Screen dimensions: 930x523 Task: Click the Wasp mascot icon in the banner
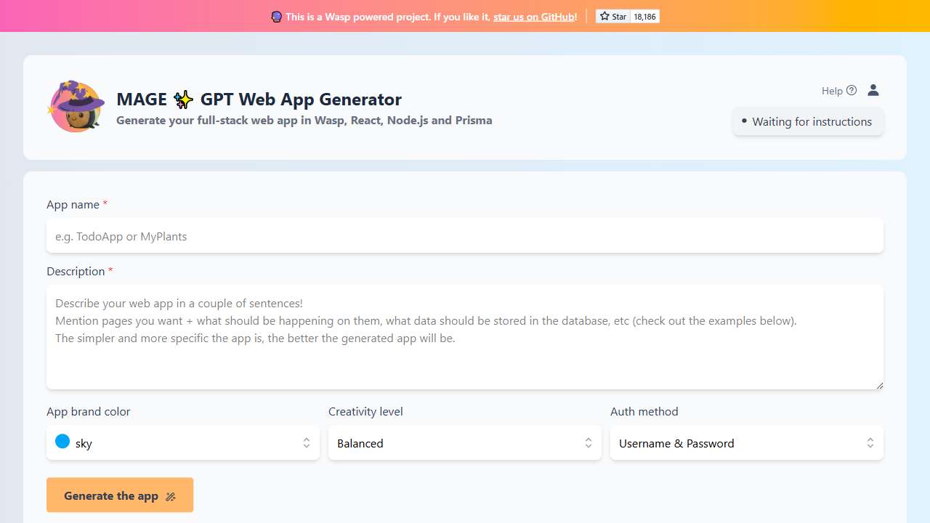276,16
